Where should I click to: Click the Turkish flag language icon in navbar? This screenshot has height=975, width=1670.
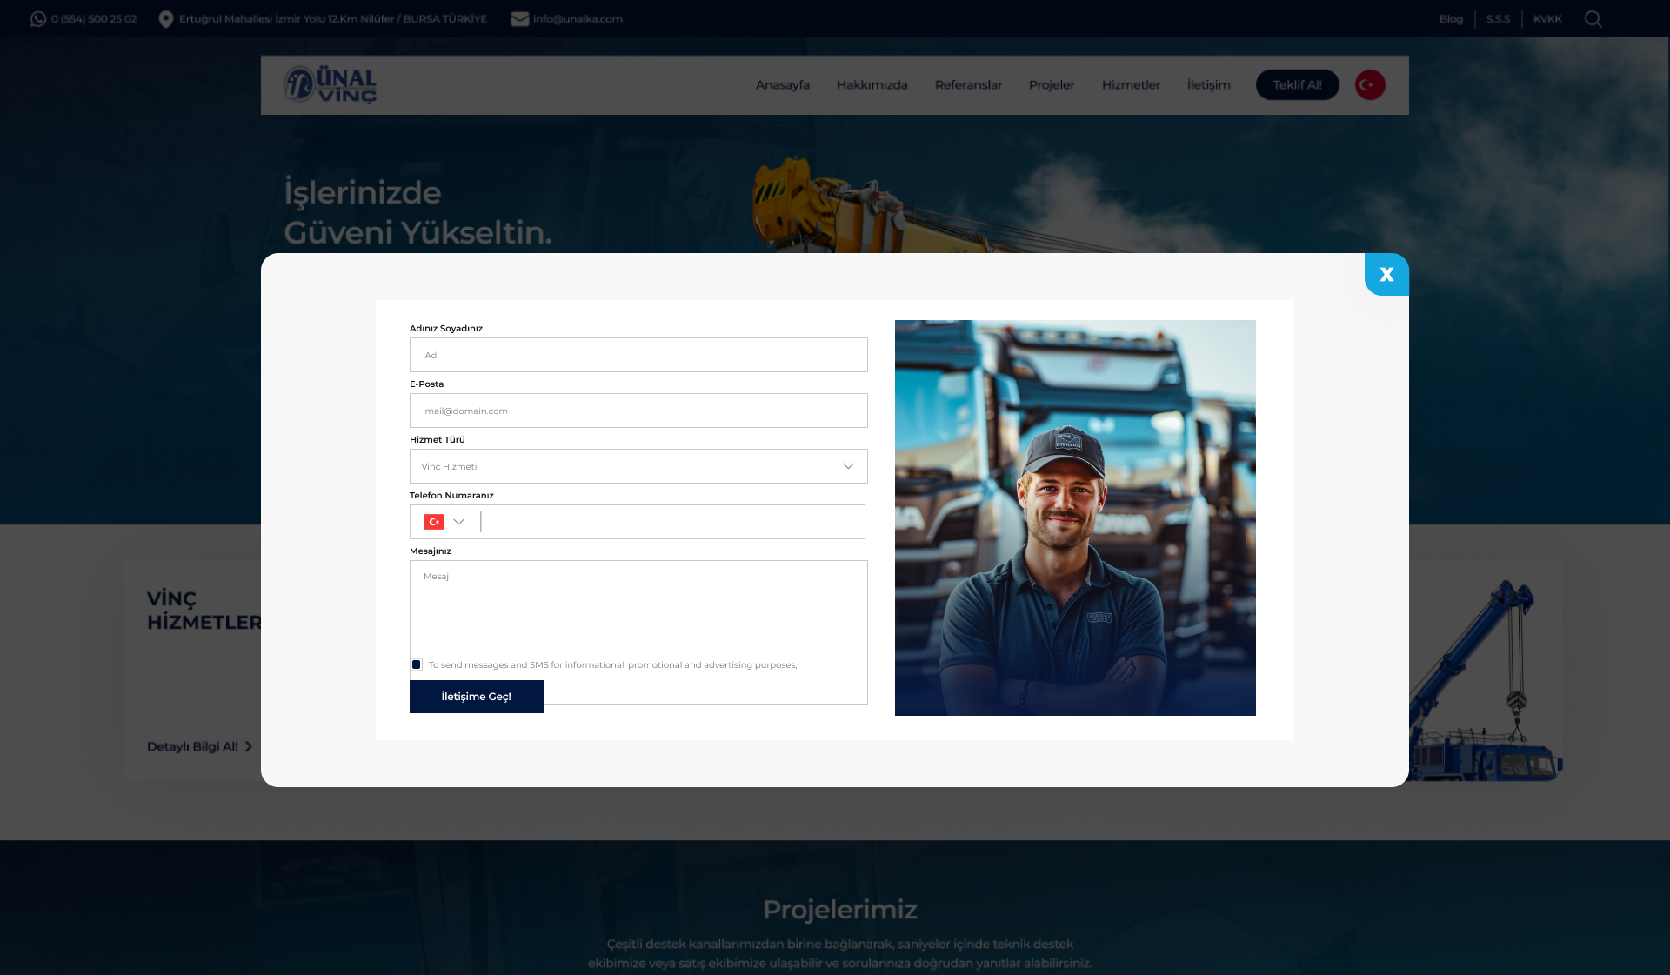click(x=1370, y=85)
